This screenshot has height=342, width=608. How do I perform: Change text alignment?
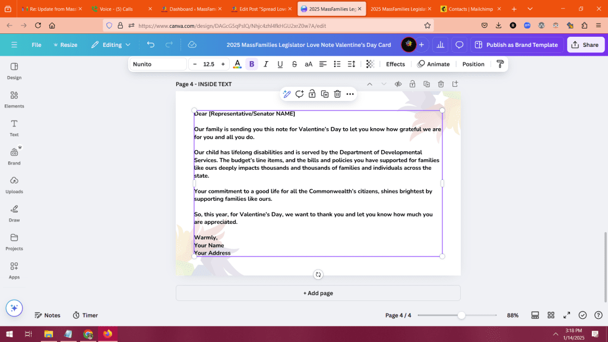[322, 64]
